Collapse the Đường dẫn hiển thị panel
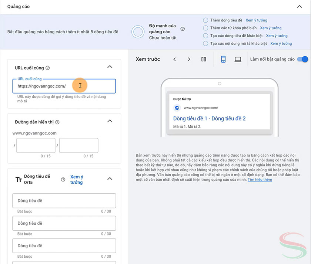This screenshot has height=264, width=311. coord(110,121)
